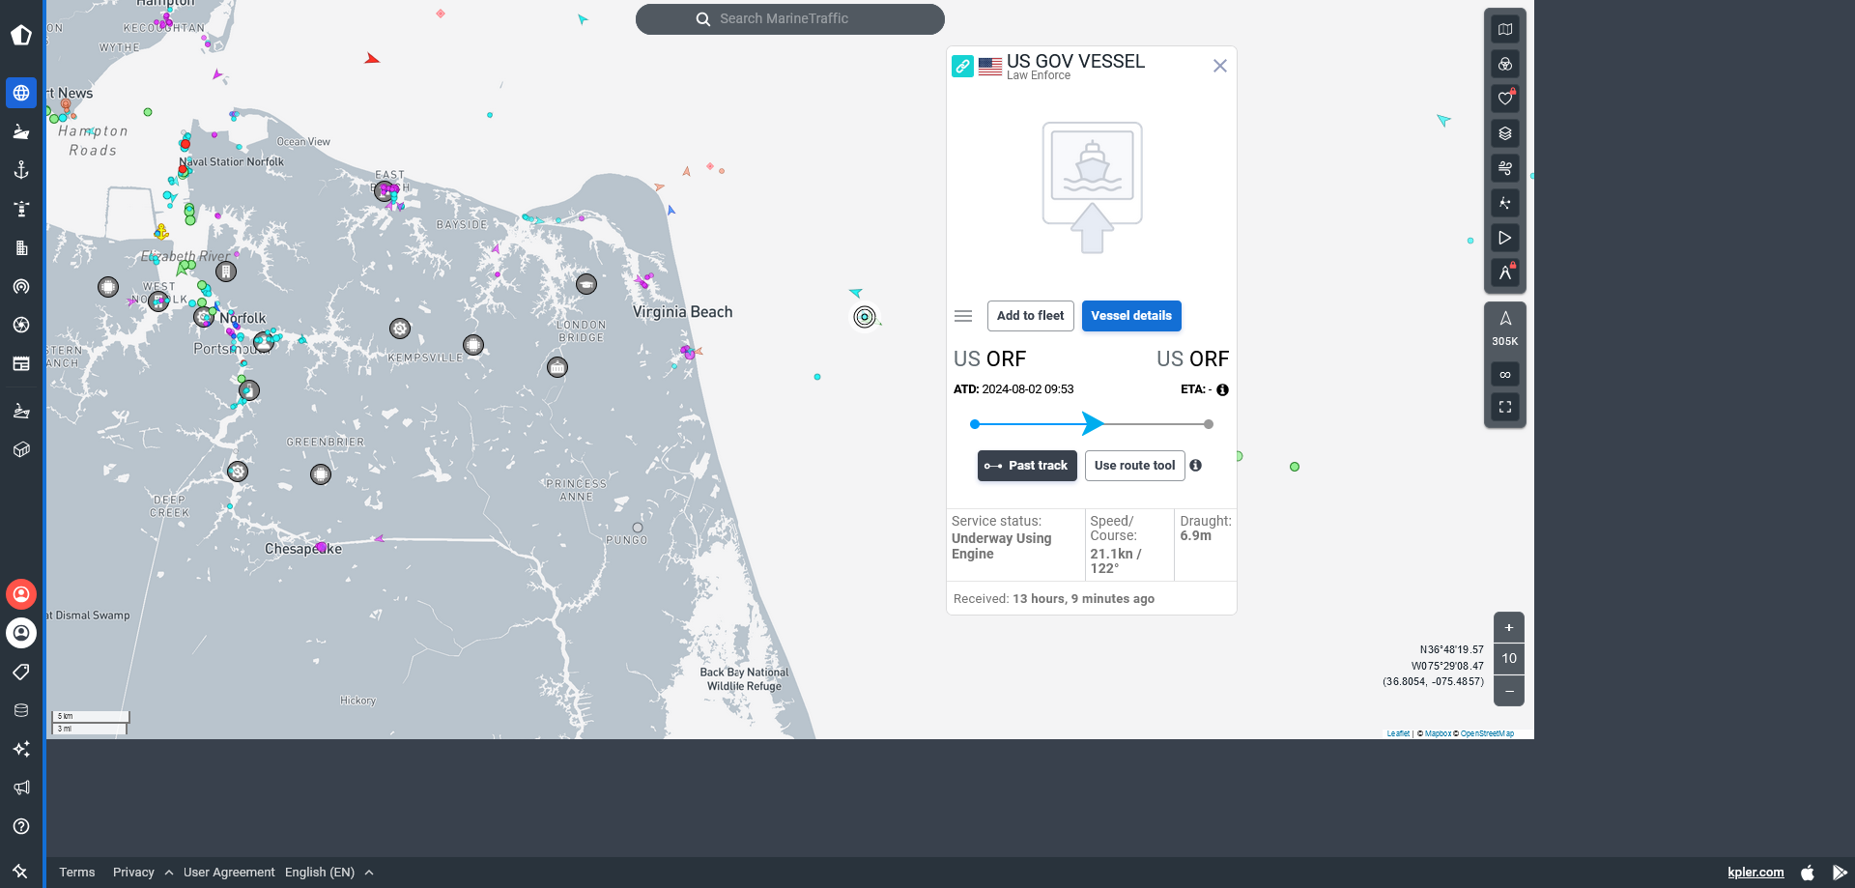This screenshot has width=1855, height=888.
Task: Open the help question mark icon
Action: coord(21,826)
